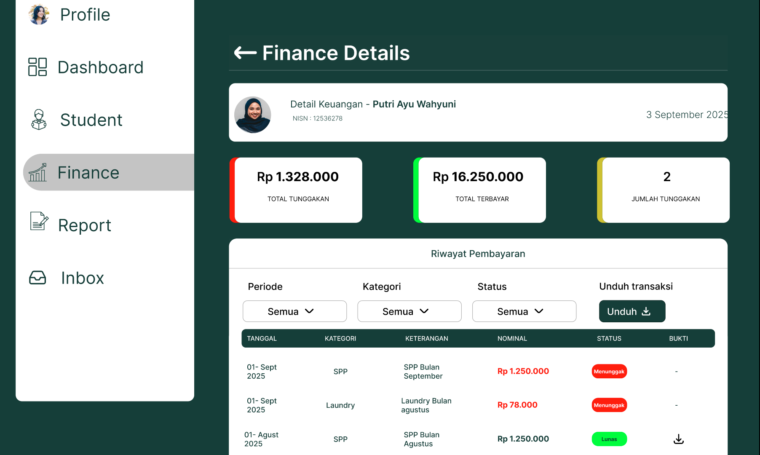Open the Report menu item

pos(84,225)
